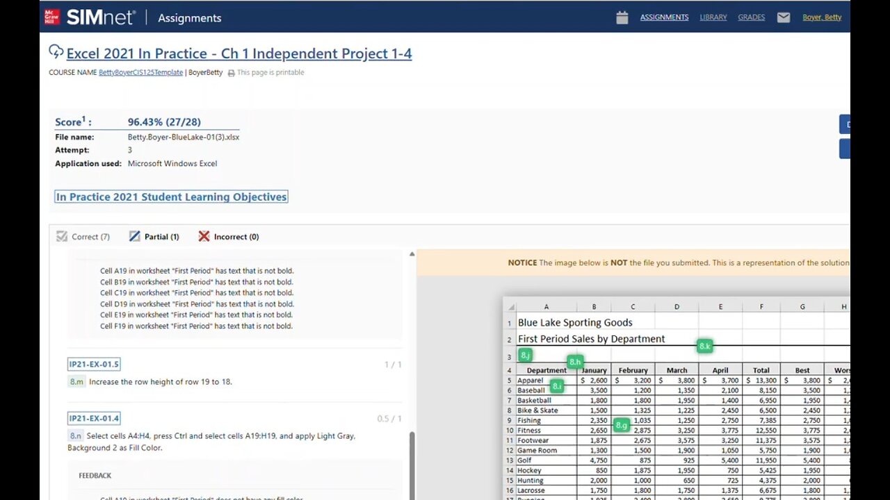Click Cell F19 not bold feedback line
Image resolution: width=890 pixels, height=500 pixels.
tap(196, 326)
